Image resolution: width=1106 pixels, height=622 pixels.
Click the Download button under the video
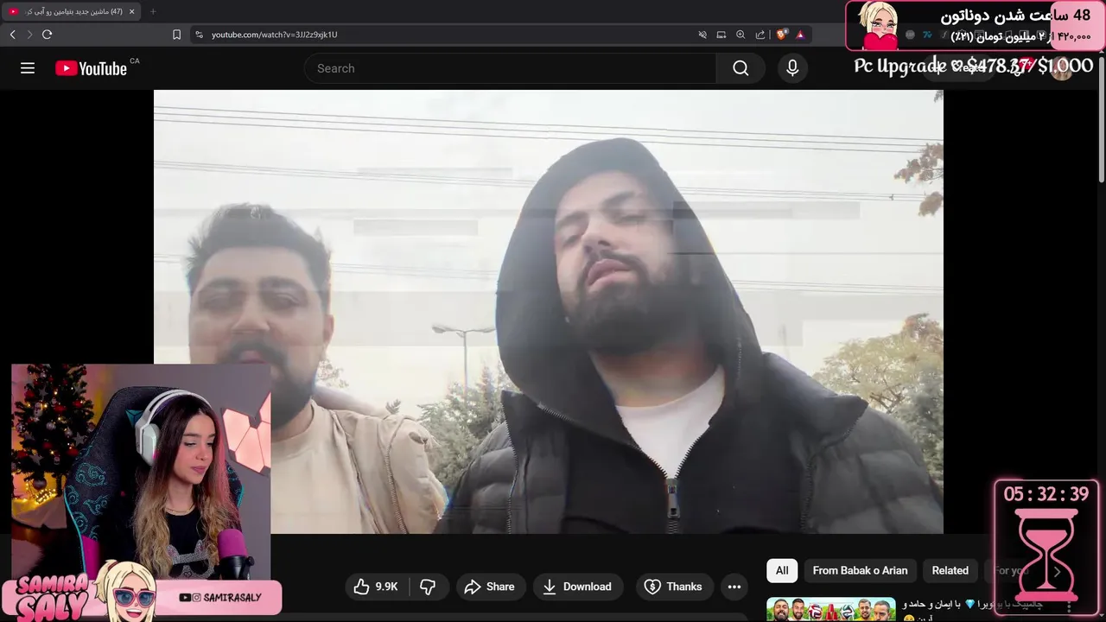[x=576, y=587]
